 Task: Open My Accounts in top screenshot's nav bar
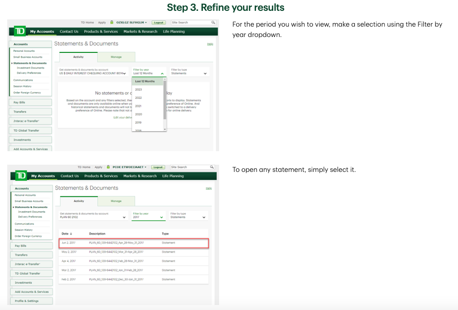[x=42, y=32]
